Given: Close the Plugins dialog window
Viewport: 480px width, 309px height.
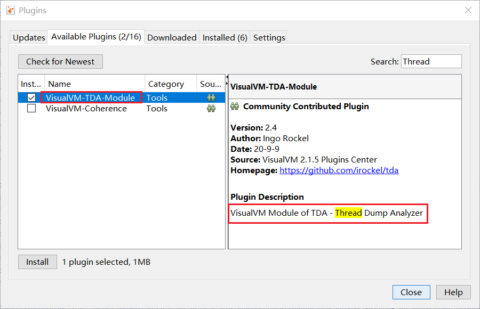Looking at the screenshot, I should [468, 10].
